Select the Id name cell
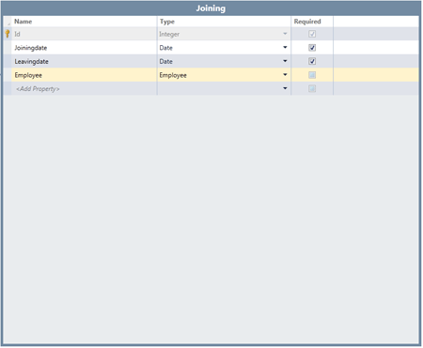This screenshot has height=348, width=423. 84,34
